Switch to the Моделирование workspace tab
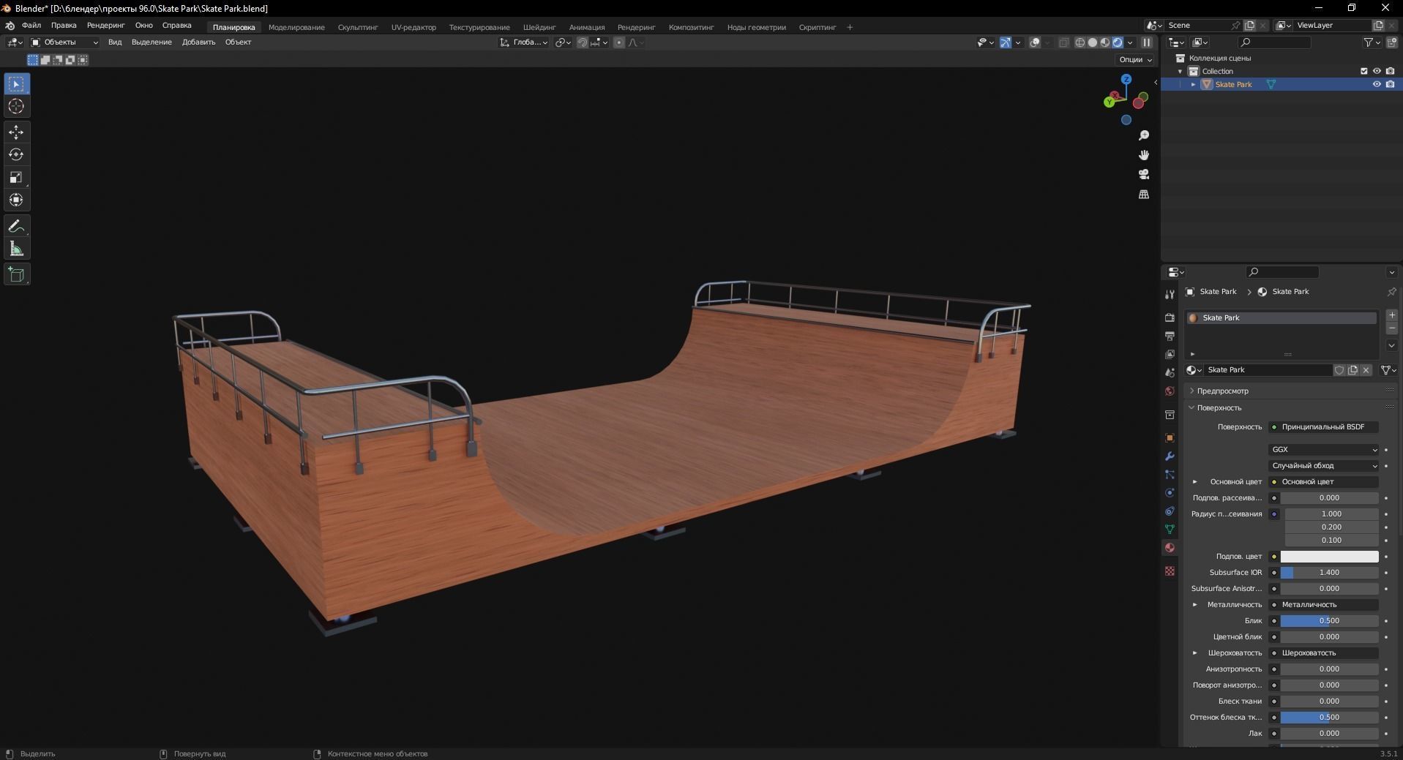This screenshot has width=1403, height=760. pos(296,27)
